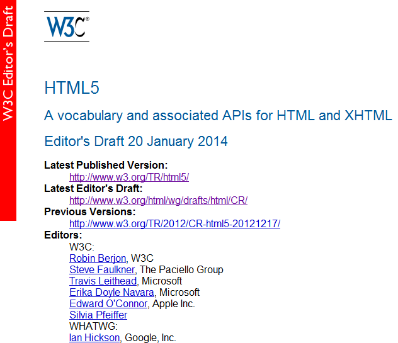Click the vocabulary and associated APIs subtitle

point(218,115)
